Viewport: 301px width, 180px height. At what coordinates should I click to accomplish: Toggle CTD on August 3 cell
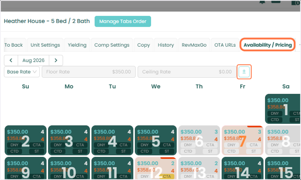pos(58,151)
